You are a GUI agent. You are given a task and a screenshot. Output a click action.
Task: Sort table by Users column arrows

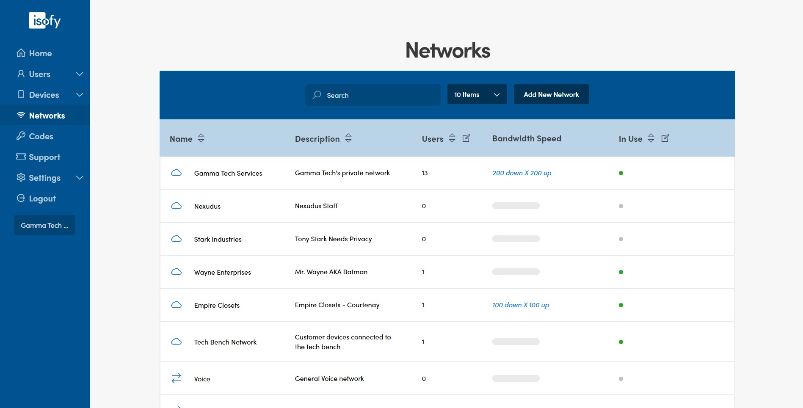point(452,138)
